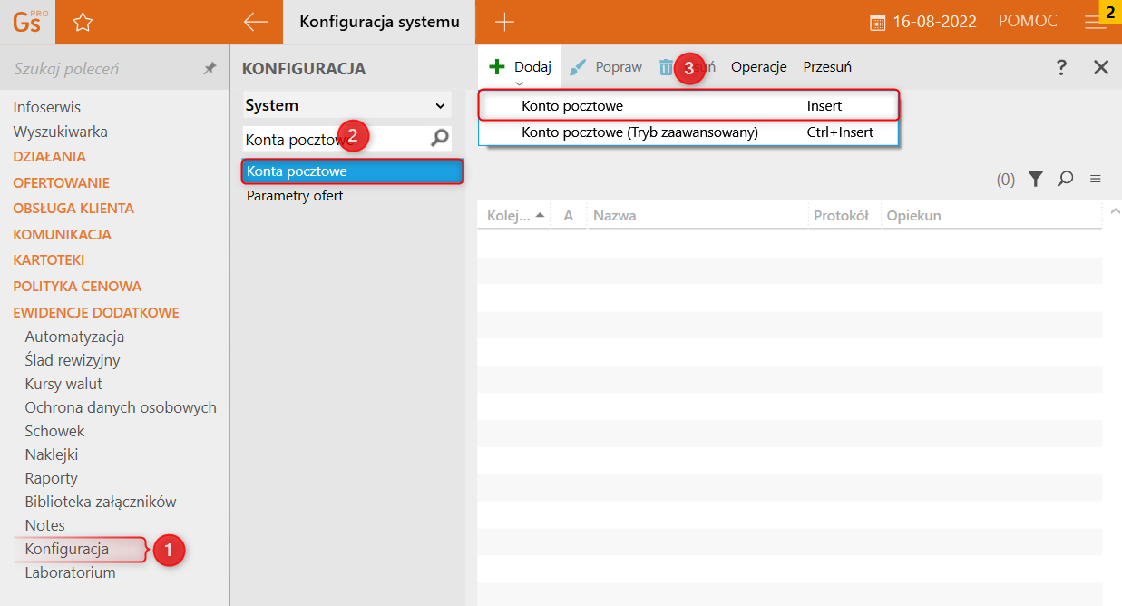Open the hamburger main menu
1122x606 pixels.
[x=1095, y=23]
